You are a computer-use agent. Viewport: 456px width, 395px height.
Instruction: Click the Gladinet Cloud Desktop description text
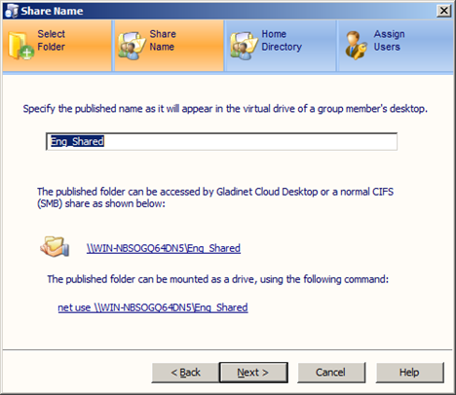215,197
